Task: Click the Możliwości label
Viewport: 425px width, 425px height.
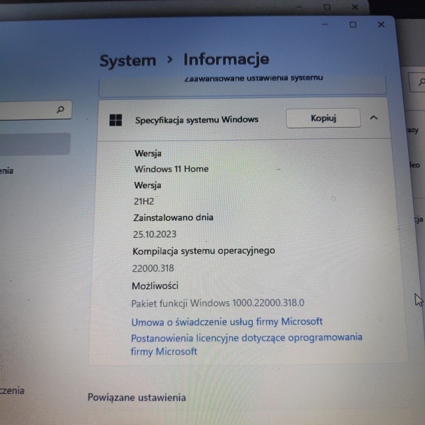Action: pyautogui.click(x=155, y=286)
